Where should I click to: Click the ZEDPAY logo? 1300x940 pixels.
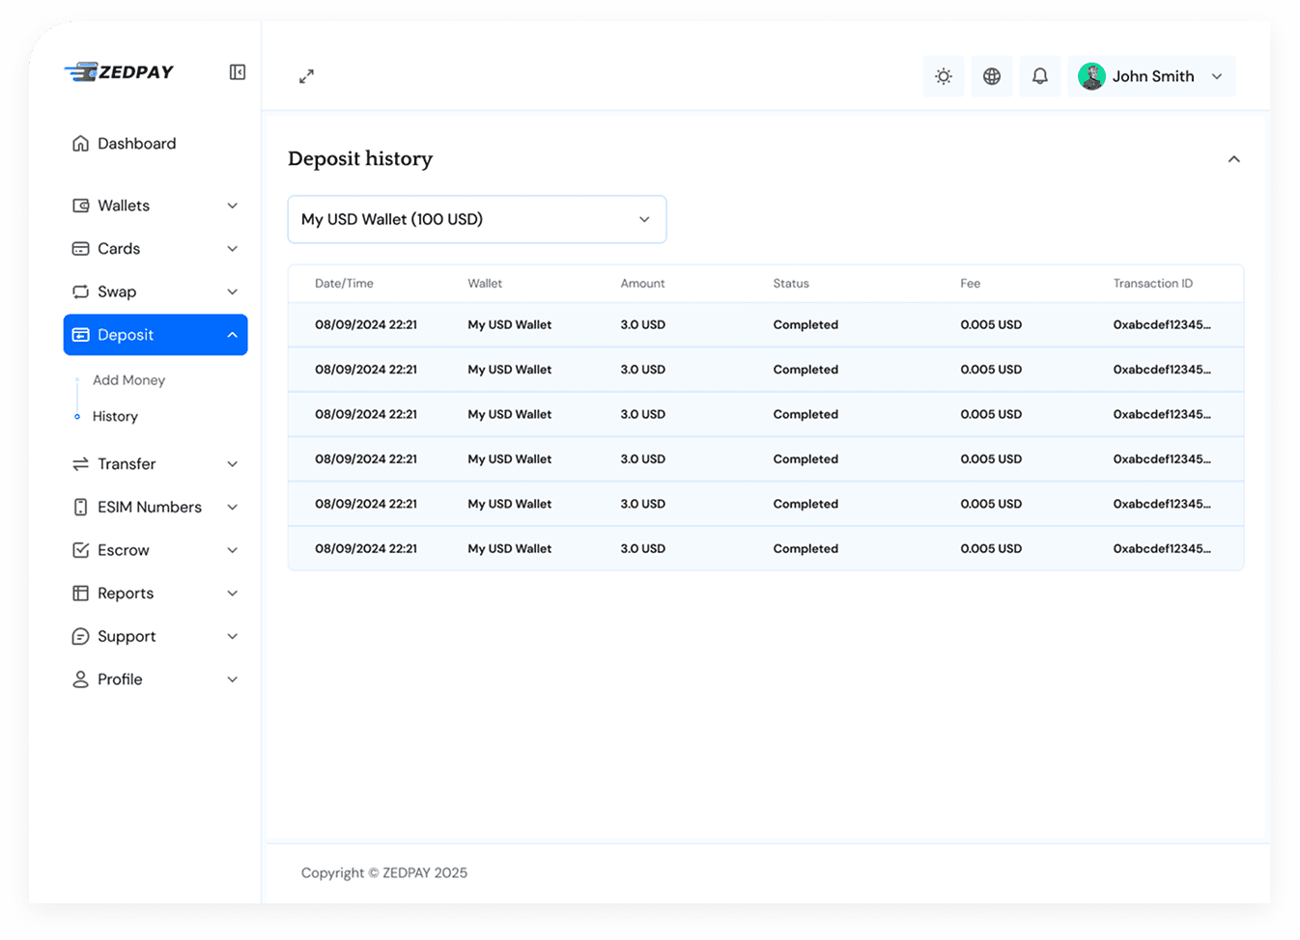click(119, 72)
